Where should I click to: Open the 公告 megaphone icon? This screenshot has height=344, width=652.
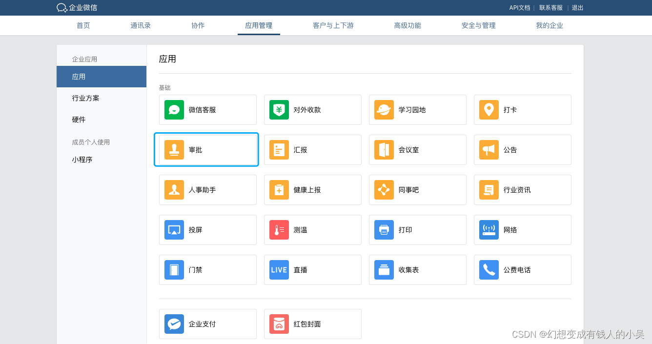pyautogui.click(x=489, y=150)
